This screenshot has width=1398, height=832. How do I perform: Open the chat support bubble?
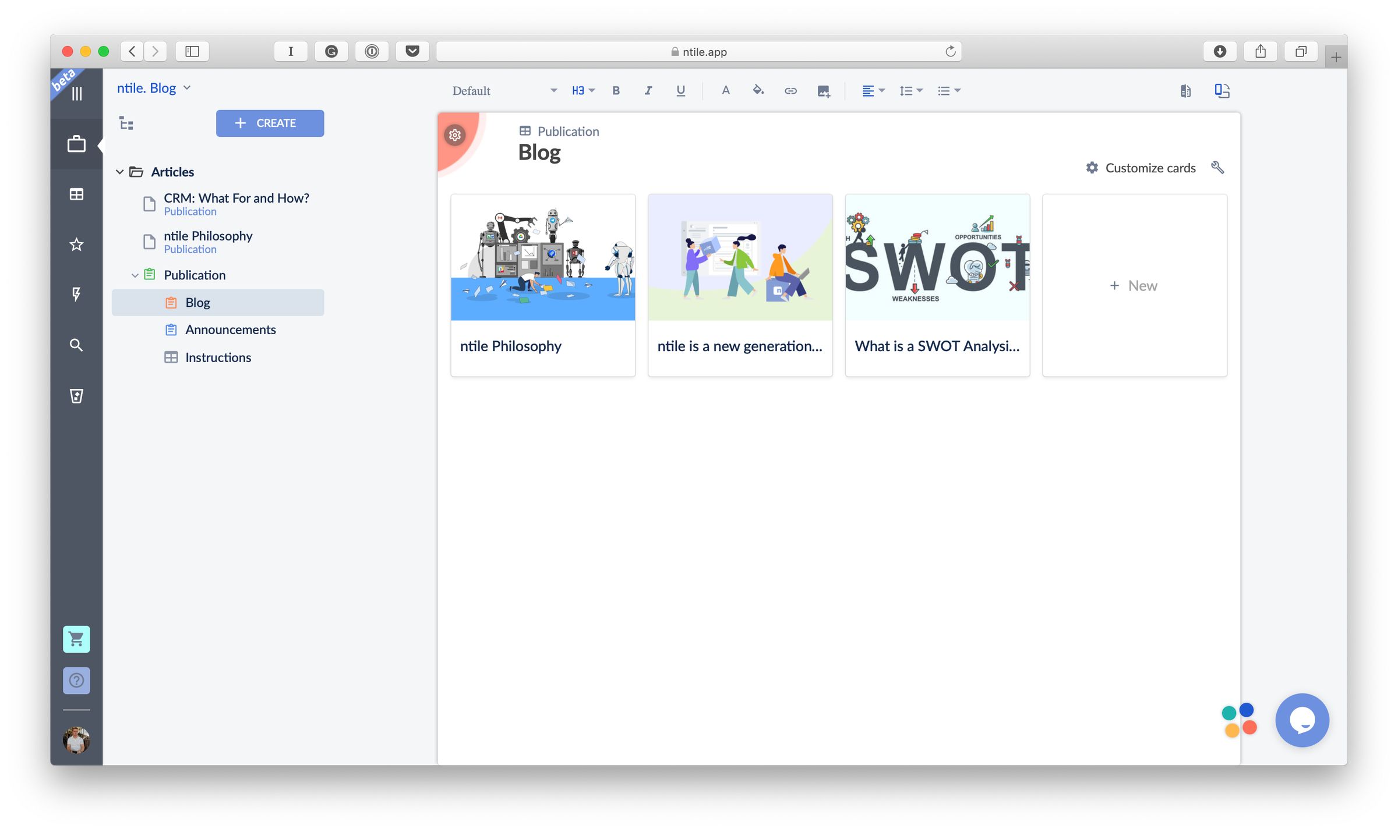point(1302,720)
